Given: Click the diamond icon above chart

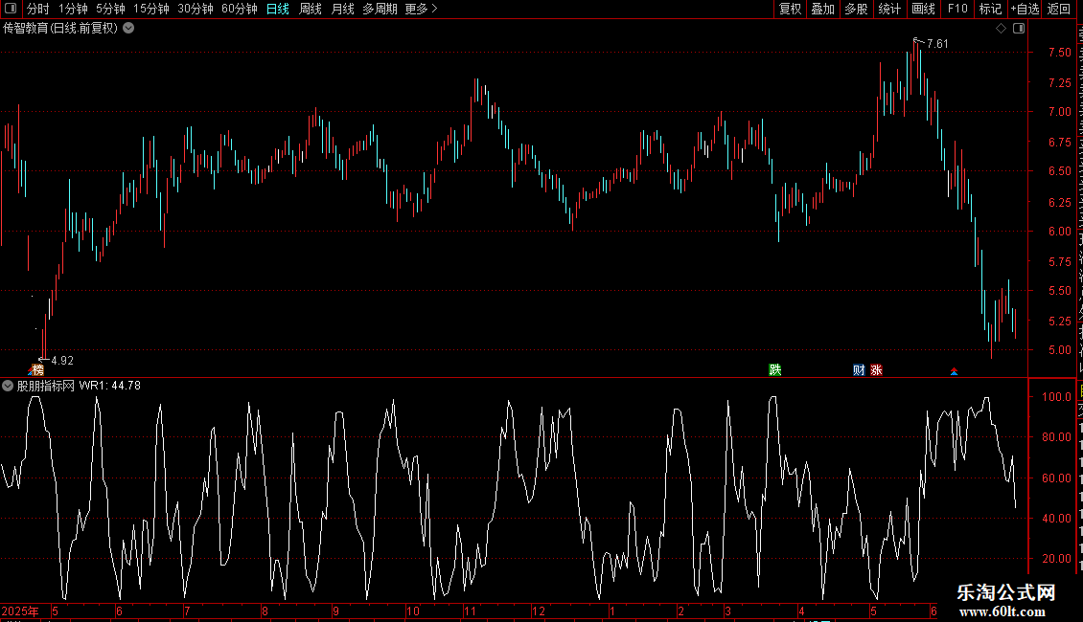Looking at the screenshot, I should click(x=1001, y=29).
